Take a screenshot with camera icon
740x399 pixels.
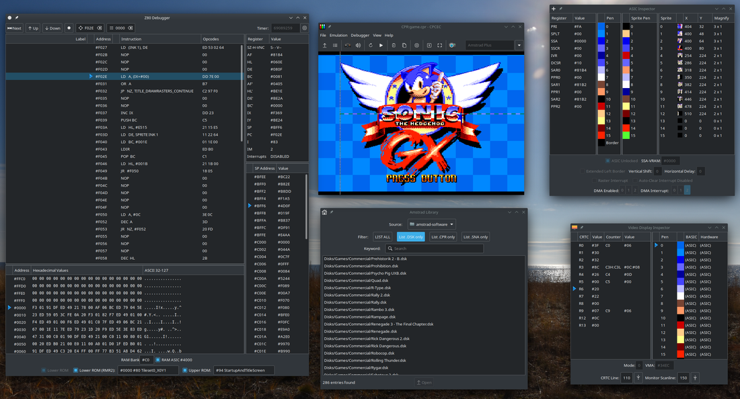click(x=452, y=45)
